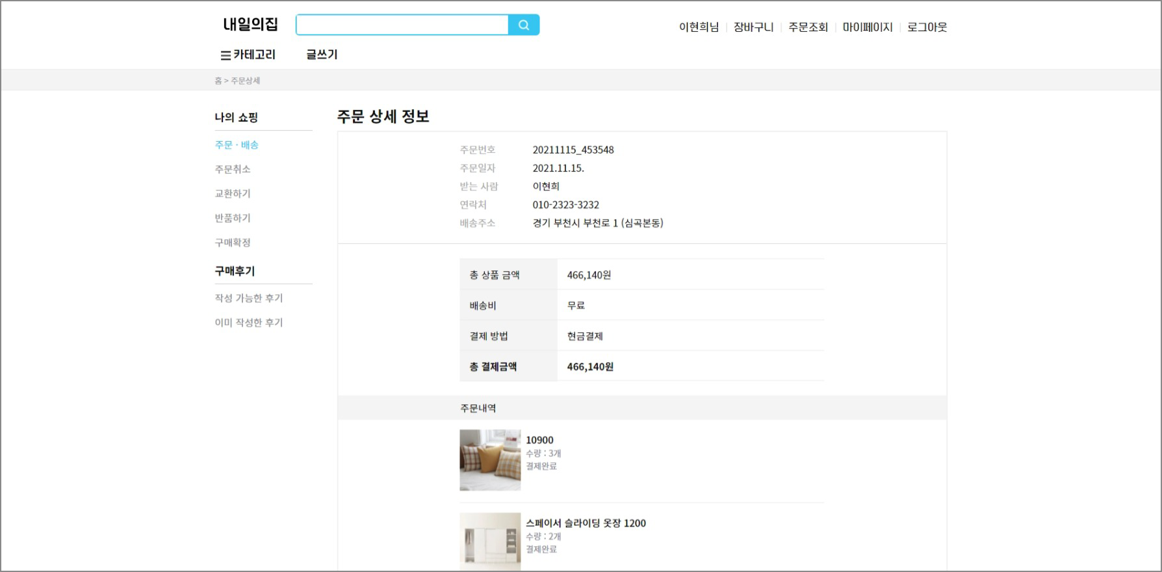Click the 내일의집 site logo
Screen dimensions: 1162x572
pyautogui.click(x=250, y=25)
